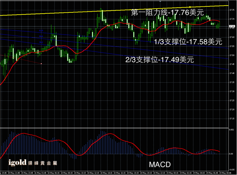Click the 17.20 price axis label near bottom

pos(232,110)
